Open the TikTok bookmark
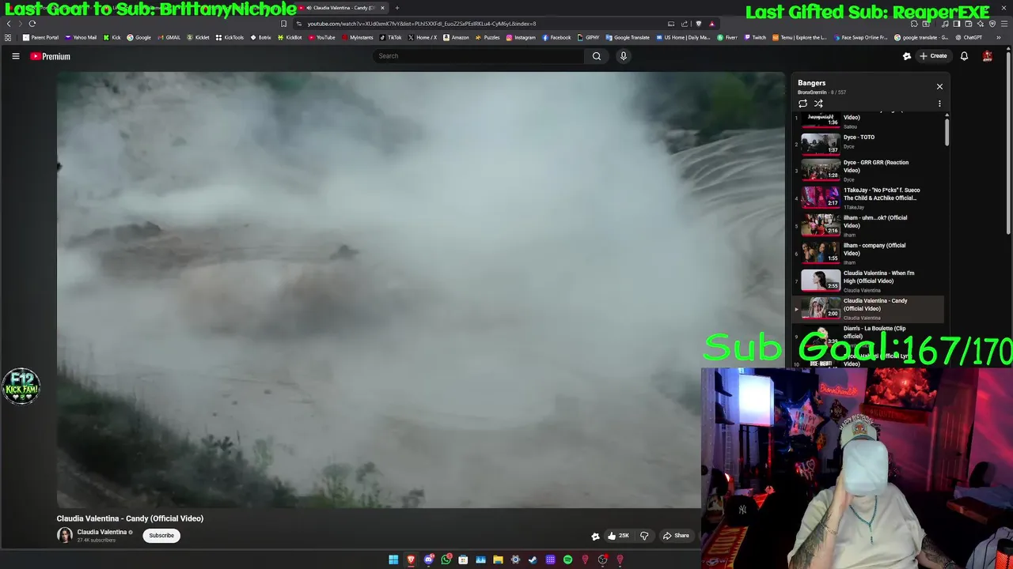The width and height of the screenshot is (1013, 569). pos(391,37)
